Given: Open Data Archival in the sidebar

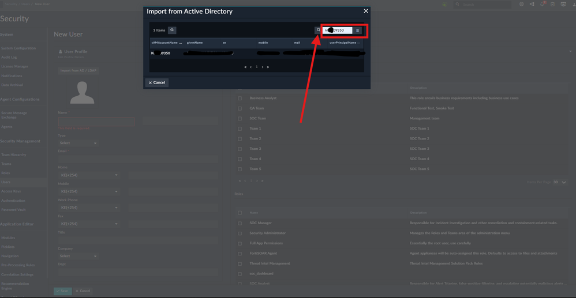Looking at the screenshot, I should coord(12,85).
